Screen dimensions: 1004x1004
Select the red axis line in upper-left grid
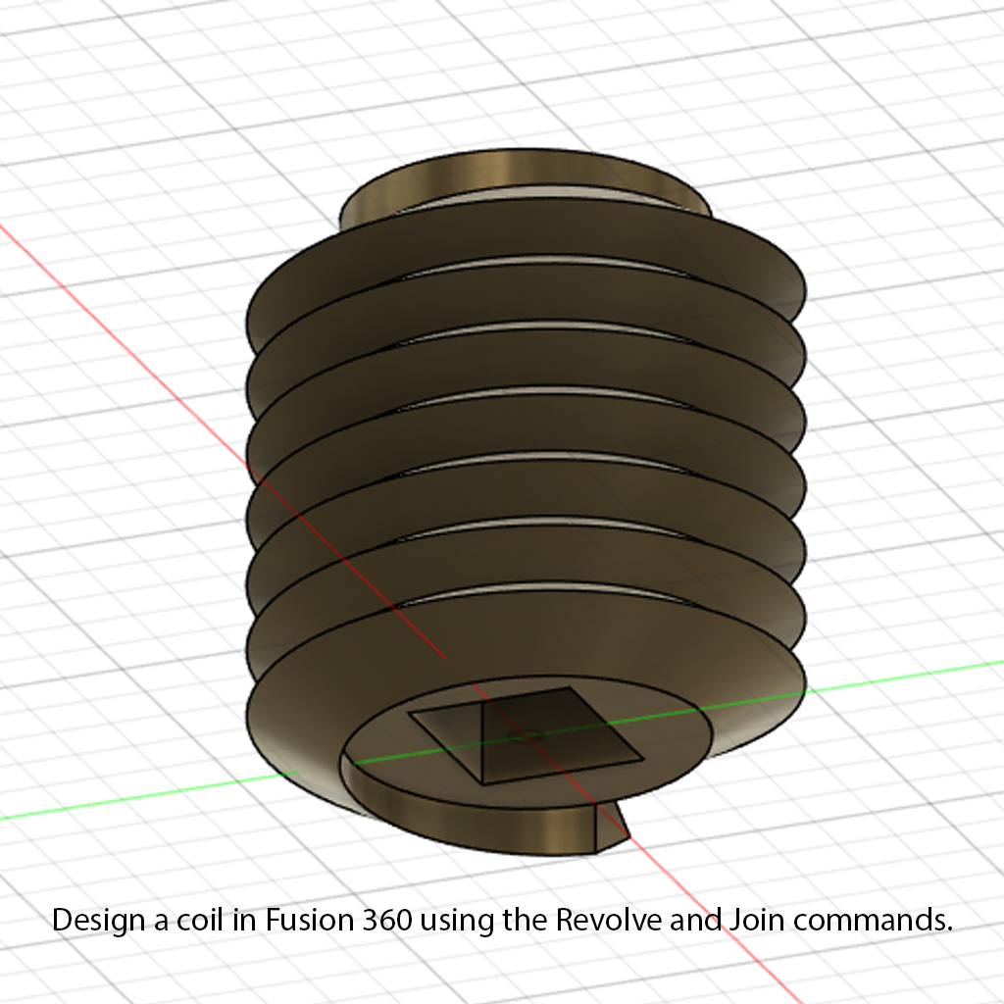coord(118,314)
